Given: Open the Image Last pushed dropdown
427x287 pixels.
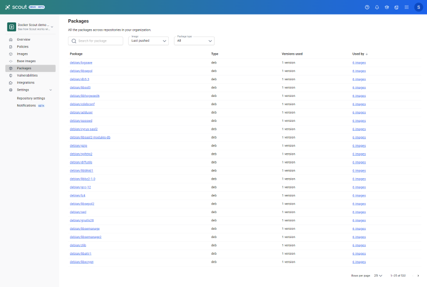Looking at the screenshot, I should 148,41.
